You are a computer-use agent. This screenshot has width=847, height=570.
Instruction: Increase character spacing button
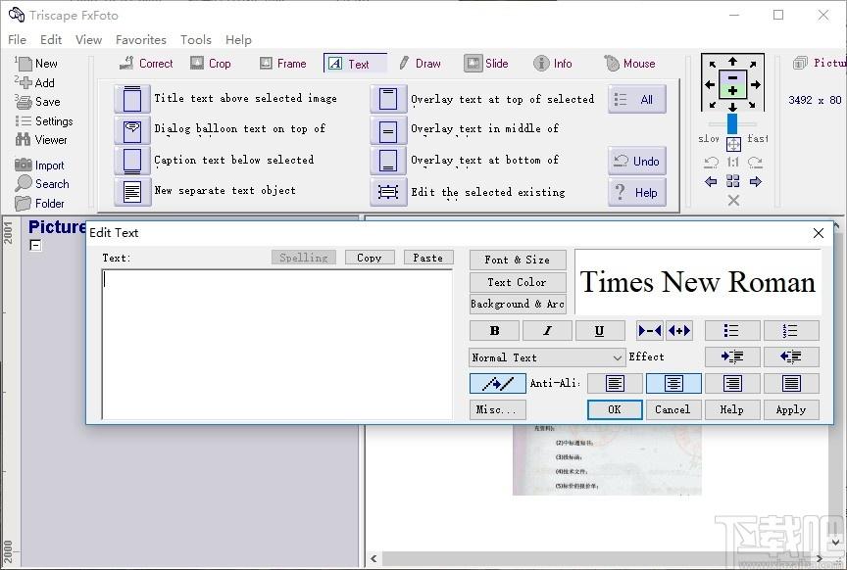tap(679, 331)
